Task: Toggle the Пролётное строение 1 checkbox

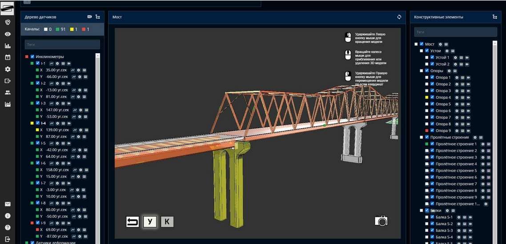Action: [432, 144]
